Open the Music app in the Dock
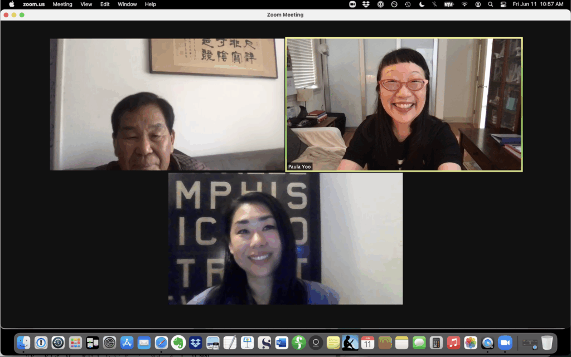 (453, 343)
